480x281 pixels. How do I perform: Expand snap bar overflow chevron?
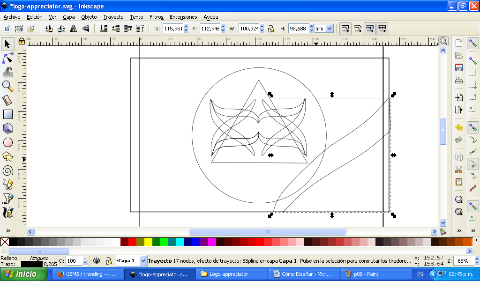point(473,230)
